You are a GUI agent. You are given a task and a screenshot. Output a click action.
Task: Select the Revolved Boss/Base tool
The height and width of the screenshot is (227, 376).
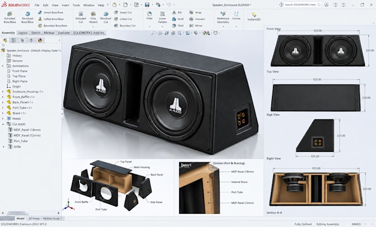pyautogui.click(x=27, y=17)
